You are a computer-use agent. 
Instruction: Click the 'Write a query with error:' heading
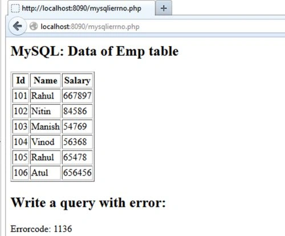pos(88,203)
